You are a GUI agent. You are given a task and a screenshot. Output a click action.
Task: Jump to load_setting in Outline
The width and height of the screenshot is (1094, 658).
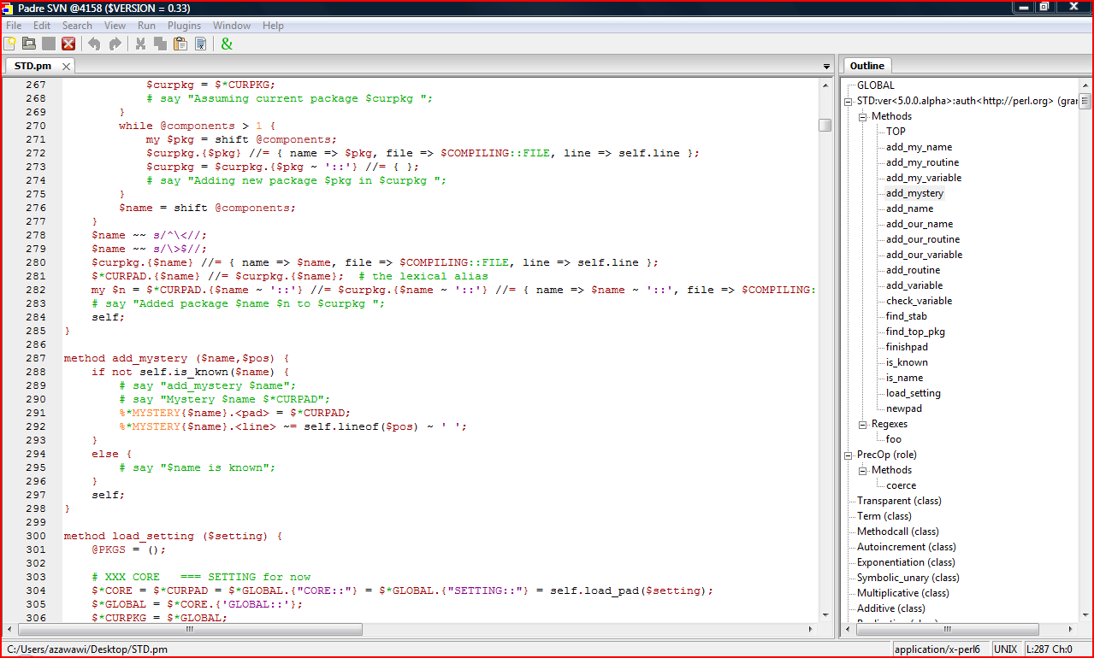click(x=913, y=393)
